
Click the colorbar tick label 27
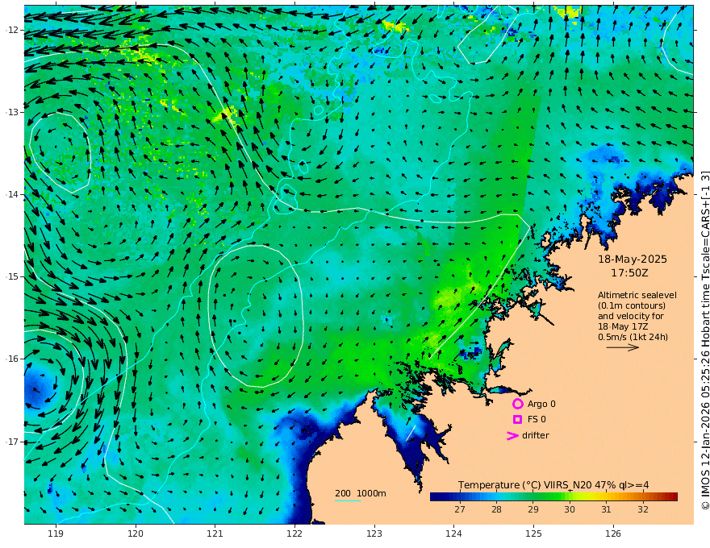pos(460,509)
